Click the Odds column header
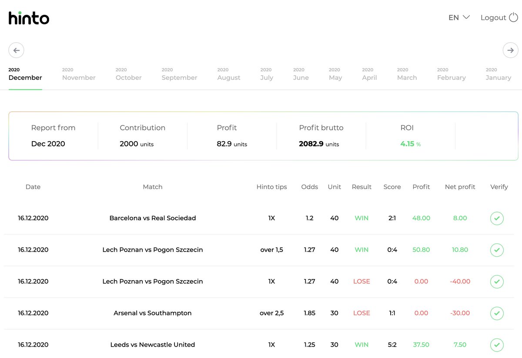The height and width of the screenshot is (358, 522). point(310,187)
